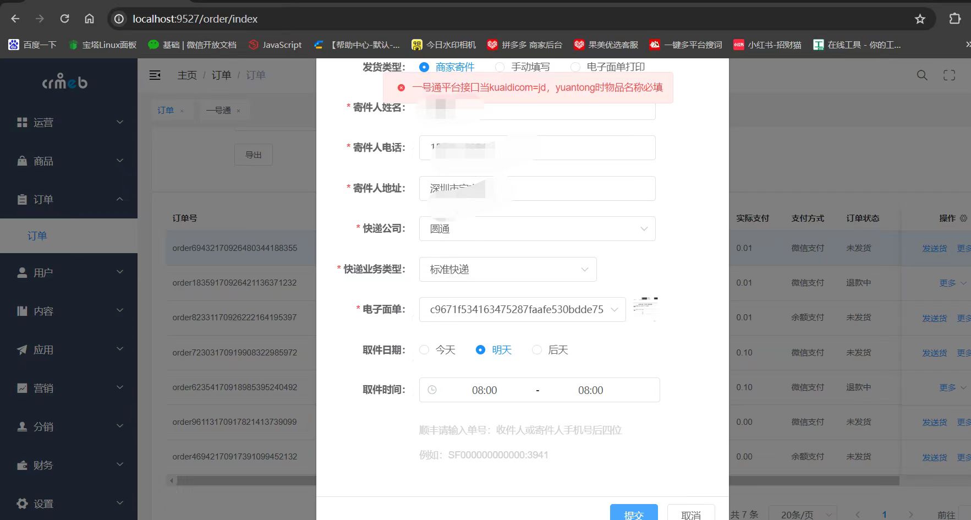The height and width of the screenshot is (520, 971).
Task: Expand the 内容 sidebar menu
Action: 69,311
